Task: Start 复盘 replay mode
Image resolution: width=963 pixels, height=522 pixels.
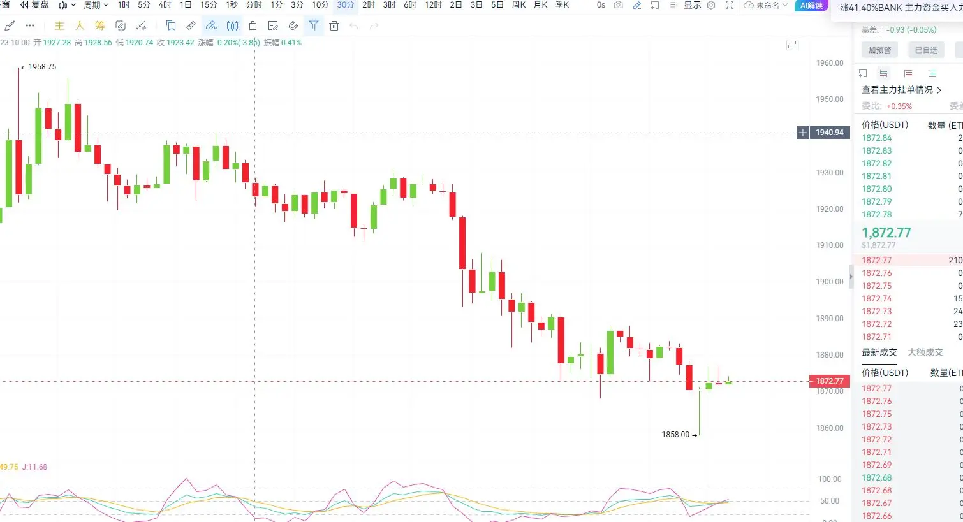Action: pos(34,5)
